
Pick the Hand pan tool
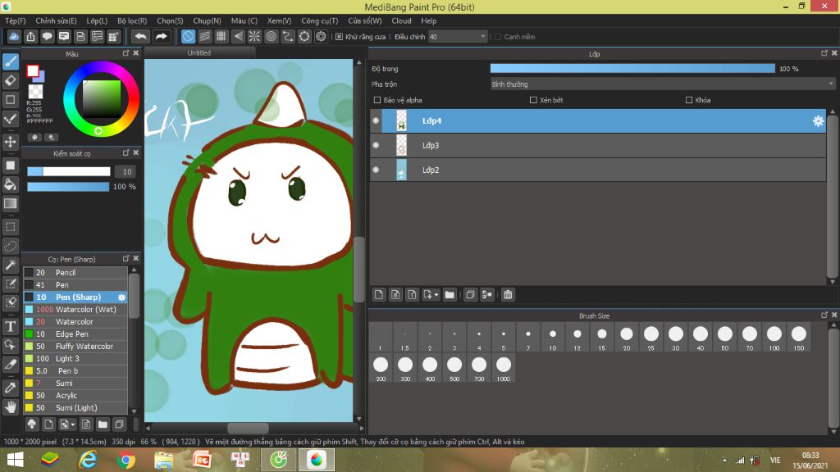pos(11,406)
